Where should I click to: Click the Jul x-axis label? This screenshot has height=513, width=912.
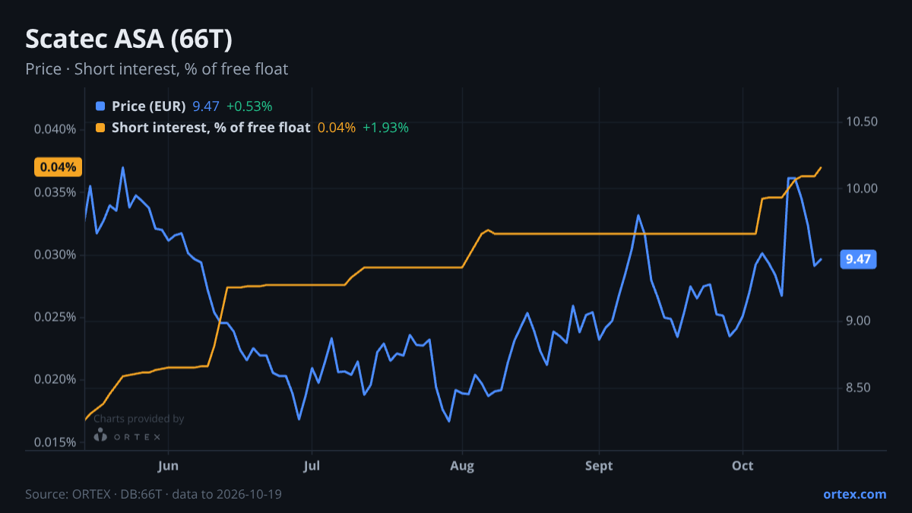[x=311, y=465]
